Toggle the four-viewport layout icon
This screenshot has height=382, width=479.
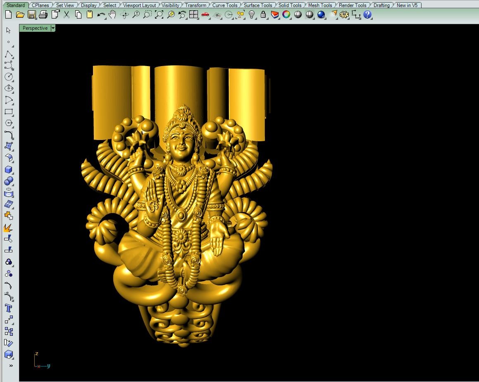193,15
